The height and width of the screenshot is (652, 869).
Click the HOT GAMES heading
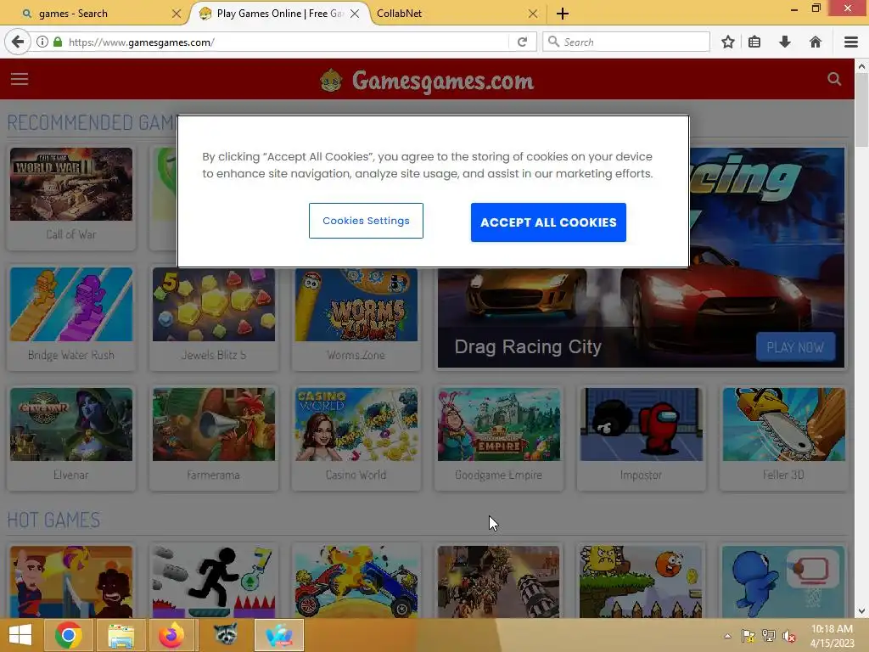coord(53,520)
